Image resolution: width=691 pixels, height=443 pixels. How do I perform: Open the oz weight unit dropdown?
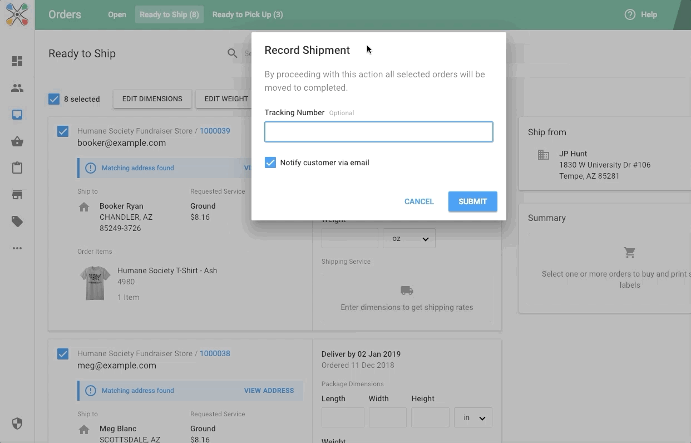[409, 238]
